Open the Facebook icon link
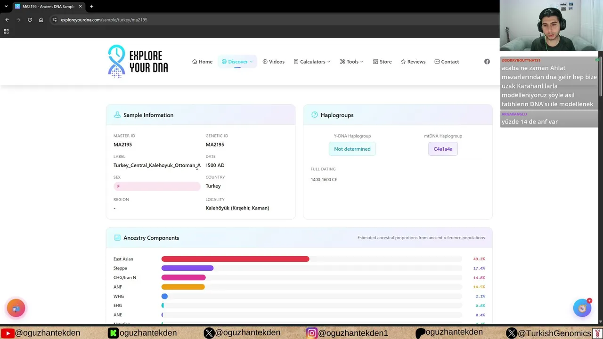This screenshot has height=339, width=603. [x=487, y=62]
